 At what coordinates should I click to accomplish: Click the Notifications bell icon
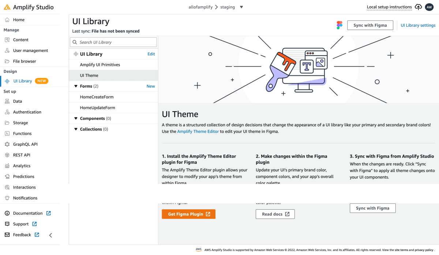pos(7,198)
